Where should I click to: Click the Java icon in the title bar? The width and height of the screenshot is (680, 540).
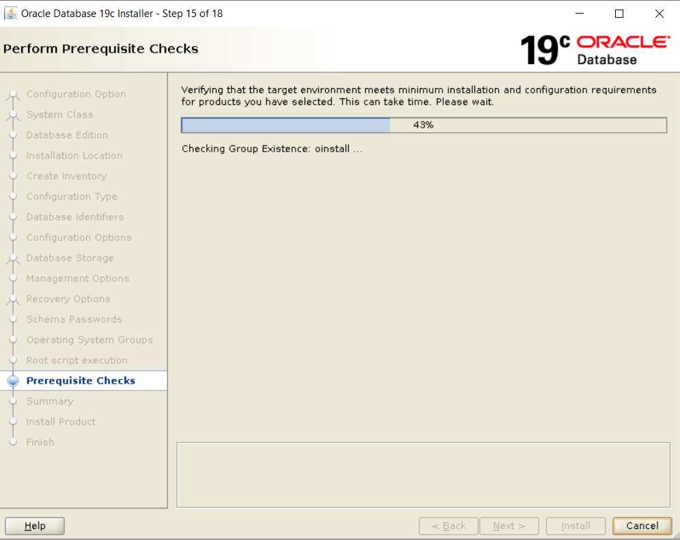[x=11, y=14]
